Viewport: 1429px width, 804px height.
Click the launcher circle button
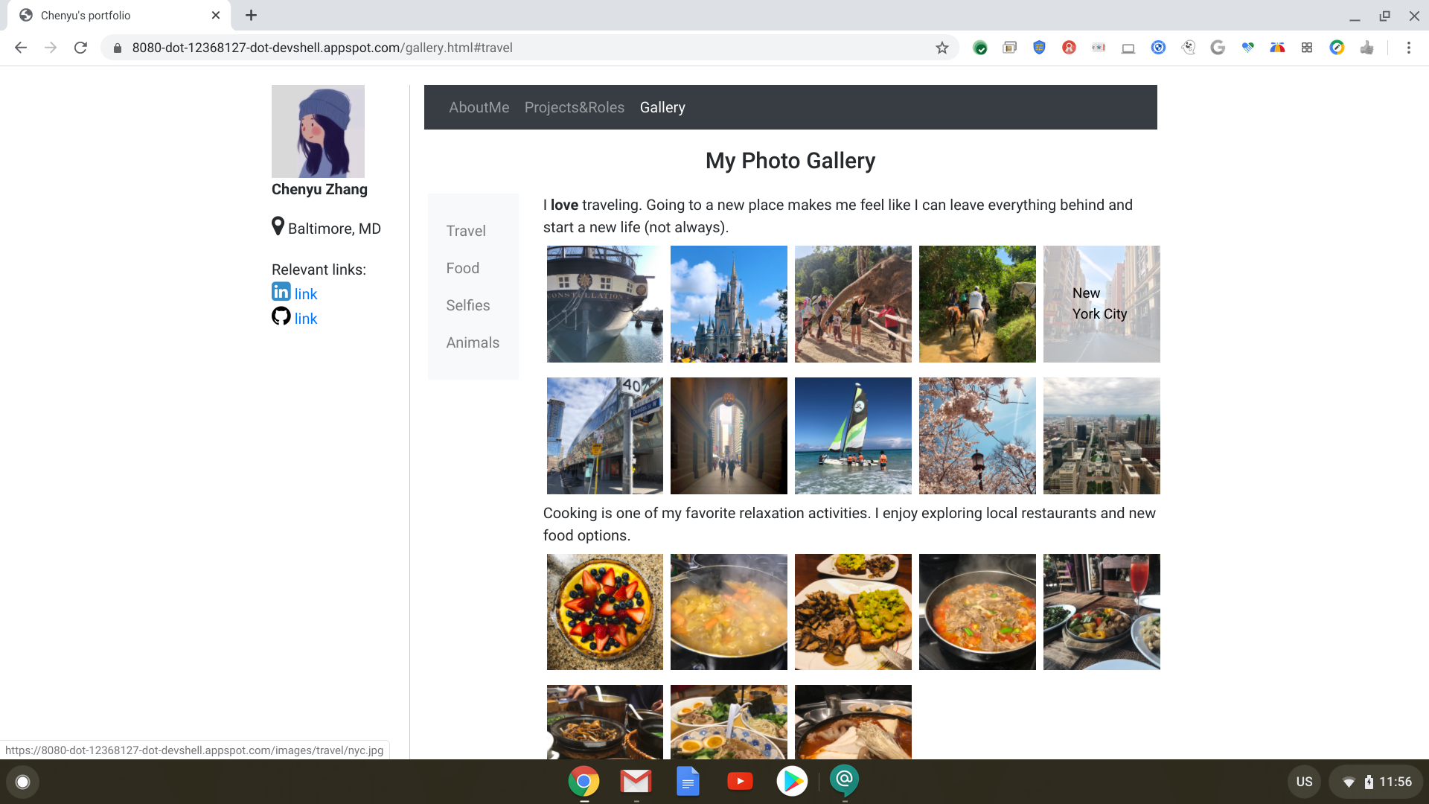pyautogui.click(x=22, y=782)
